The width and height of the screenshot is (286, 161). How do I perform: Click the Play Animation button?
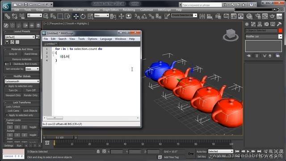[x=248, y=151]
